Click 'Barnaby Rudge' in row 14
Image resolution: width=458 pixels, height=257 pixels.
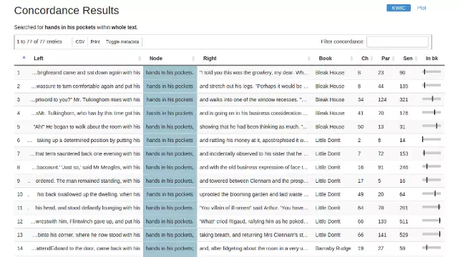(333, 248)
